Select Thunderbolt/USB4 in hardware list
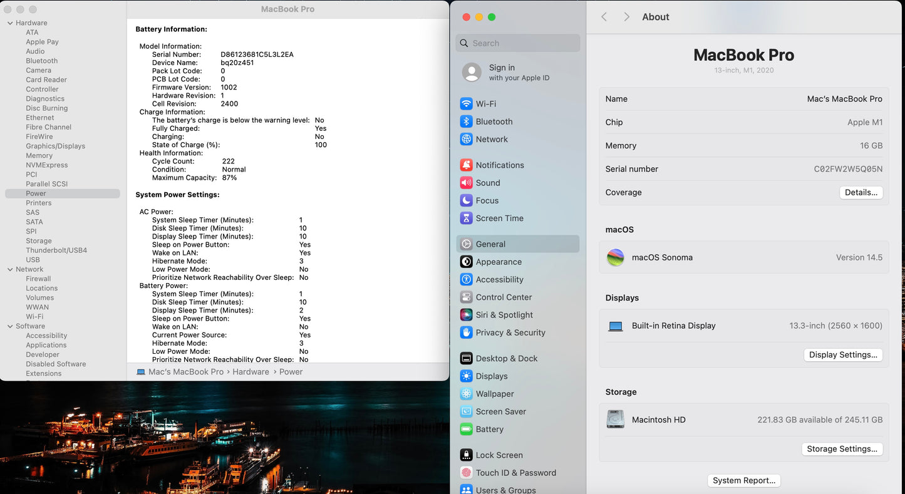 (56, 250)
